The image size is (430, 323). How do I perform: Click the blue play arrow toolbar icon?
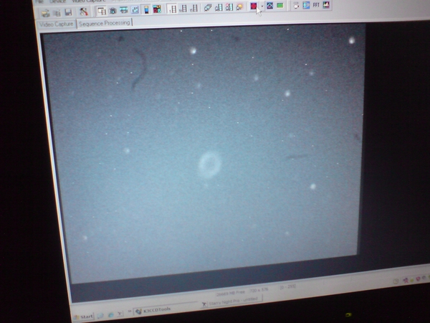(x=306, y=5)
